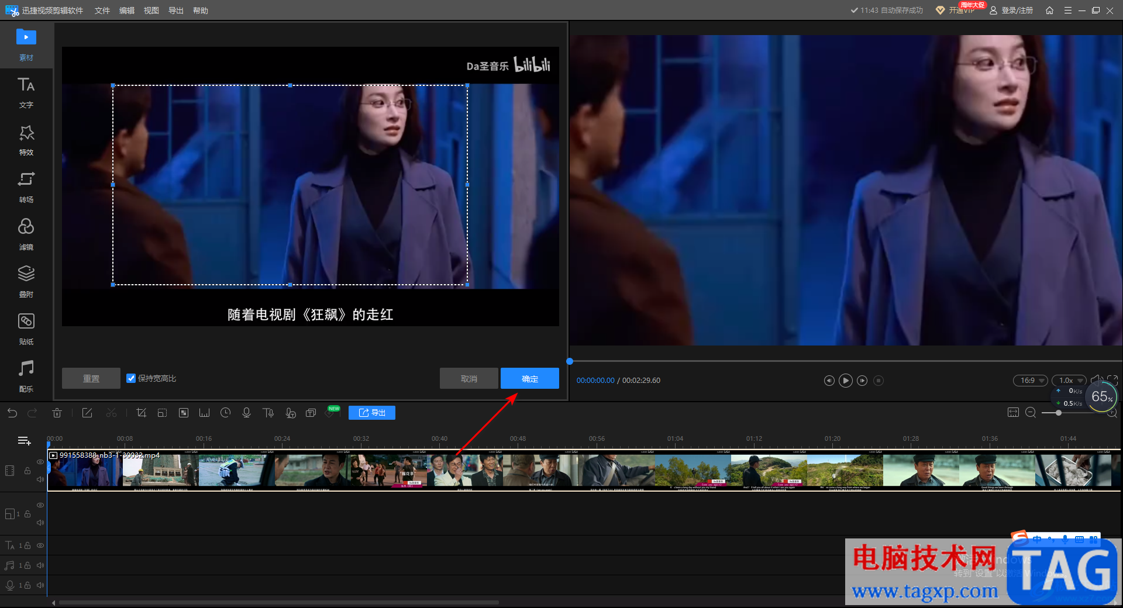Switch to the 贴纸 sidebar tab

tap(26, 330)
